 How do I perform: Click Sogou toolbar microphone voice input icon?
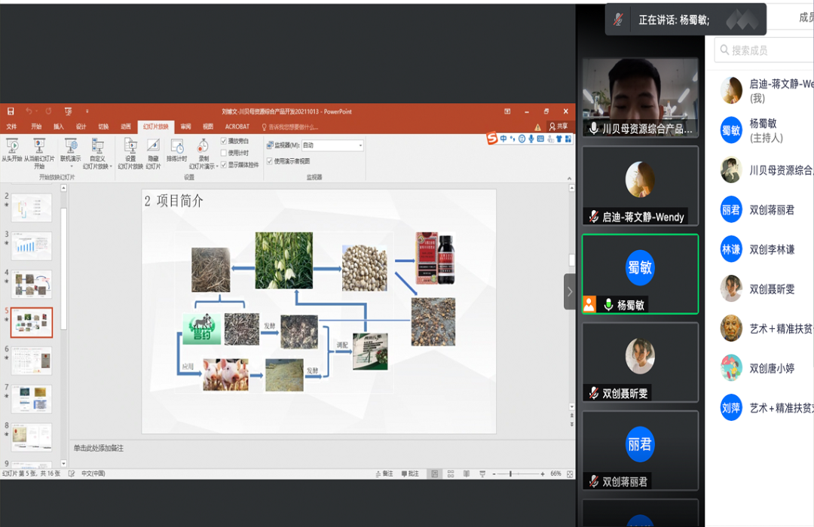[x=531, y=139]
